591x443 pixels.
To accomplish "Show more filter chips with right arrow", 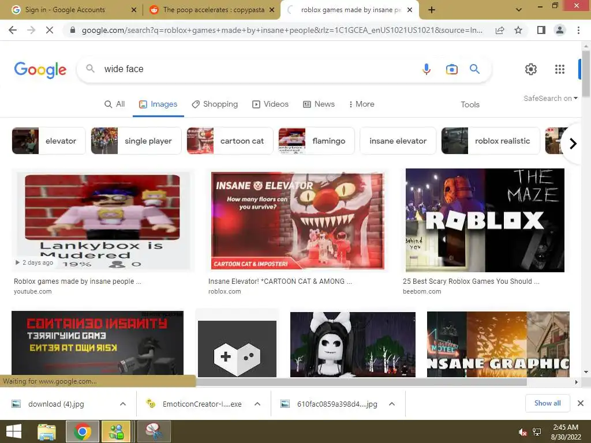I will tap(573, 144).
